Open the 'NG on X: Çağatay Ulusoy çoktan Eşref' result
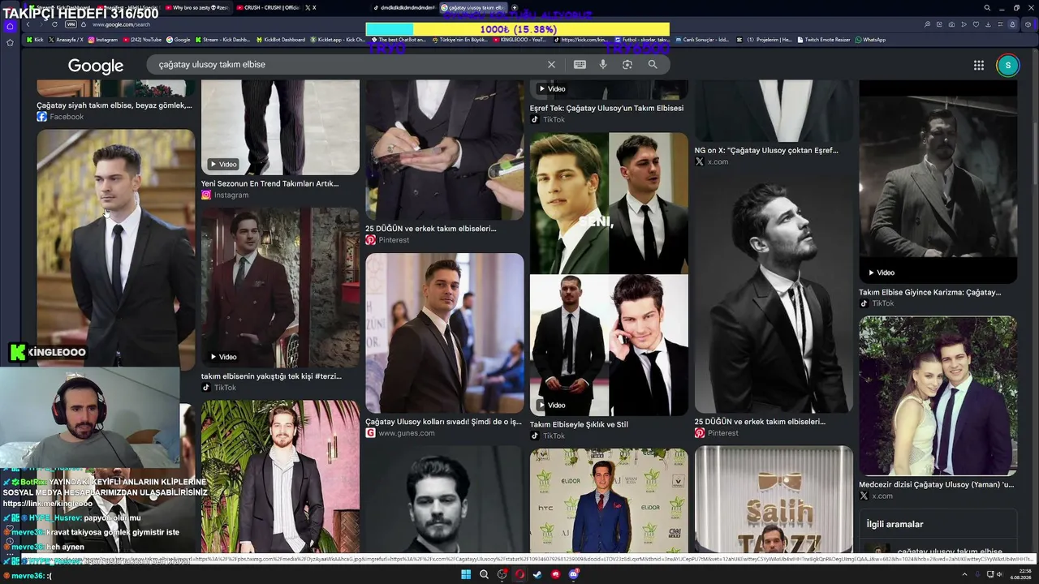This screenshot has width=1039, height=584. click(766, 150)
